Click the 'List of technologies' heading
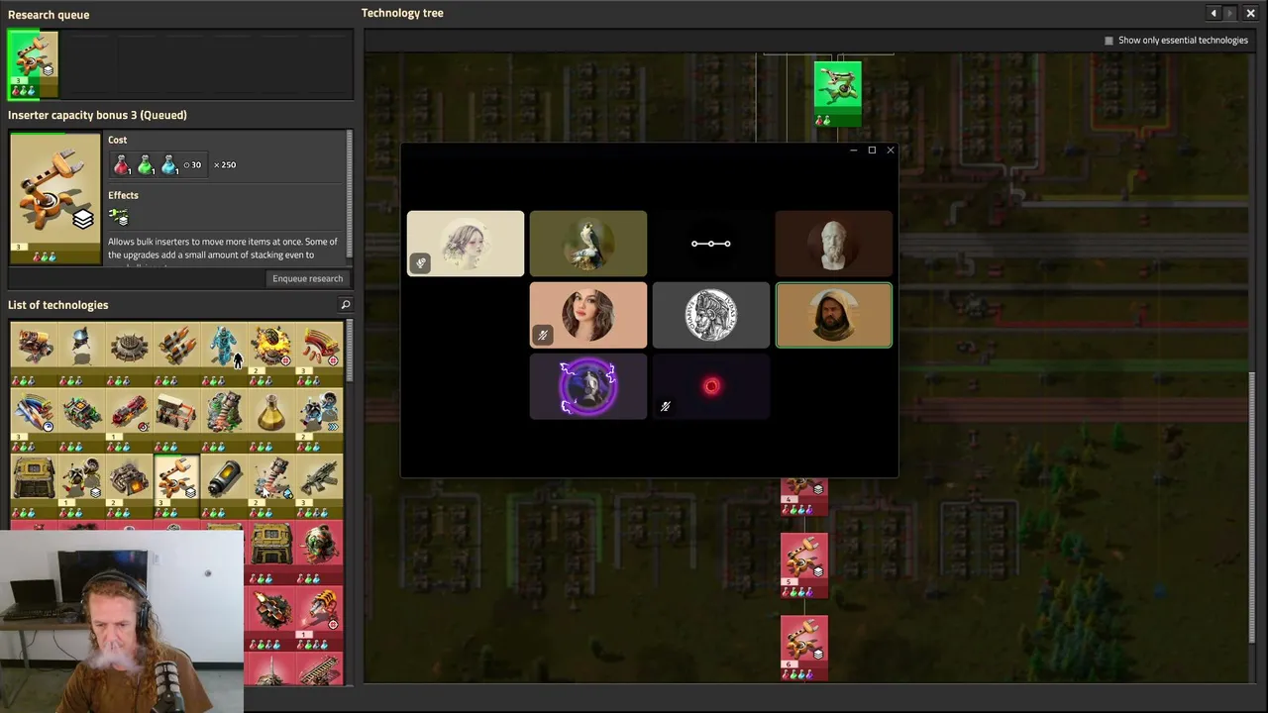The width and height of the screenshot is (1268, 713). click(58, 305)
